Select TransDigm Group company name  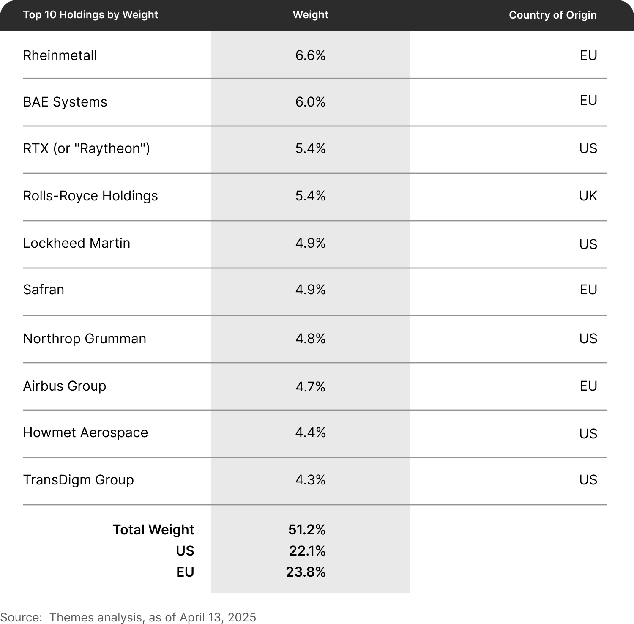[79, 480]
